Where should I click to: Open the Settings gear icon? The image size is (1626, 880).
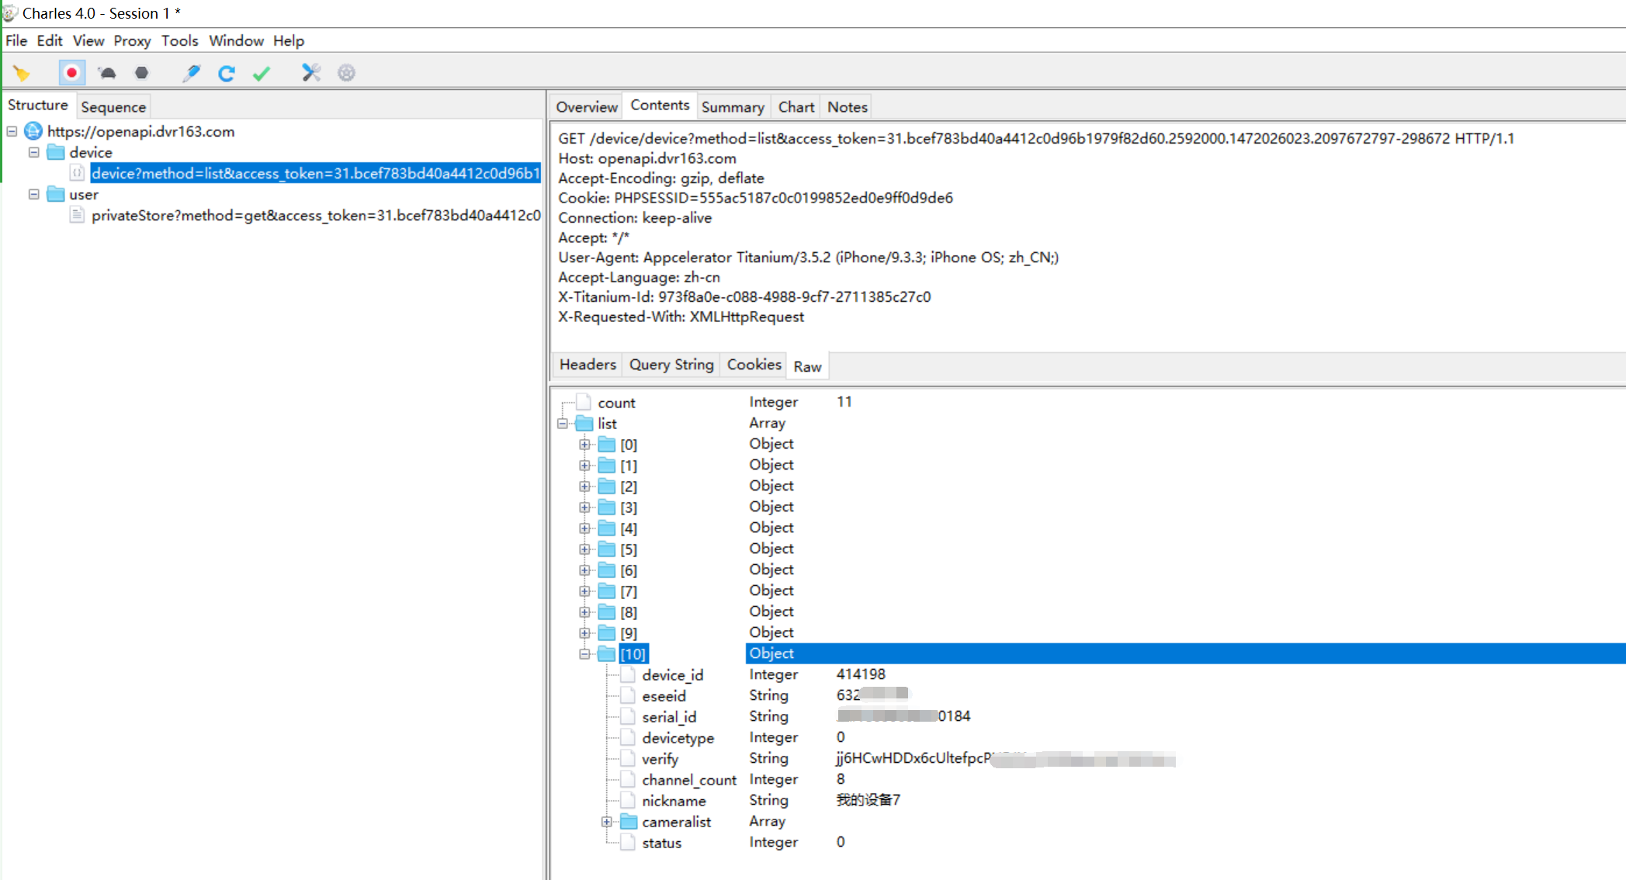[x=346, y=73]
